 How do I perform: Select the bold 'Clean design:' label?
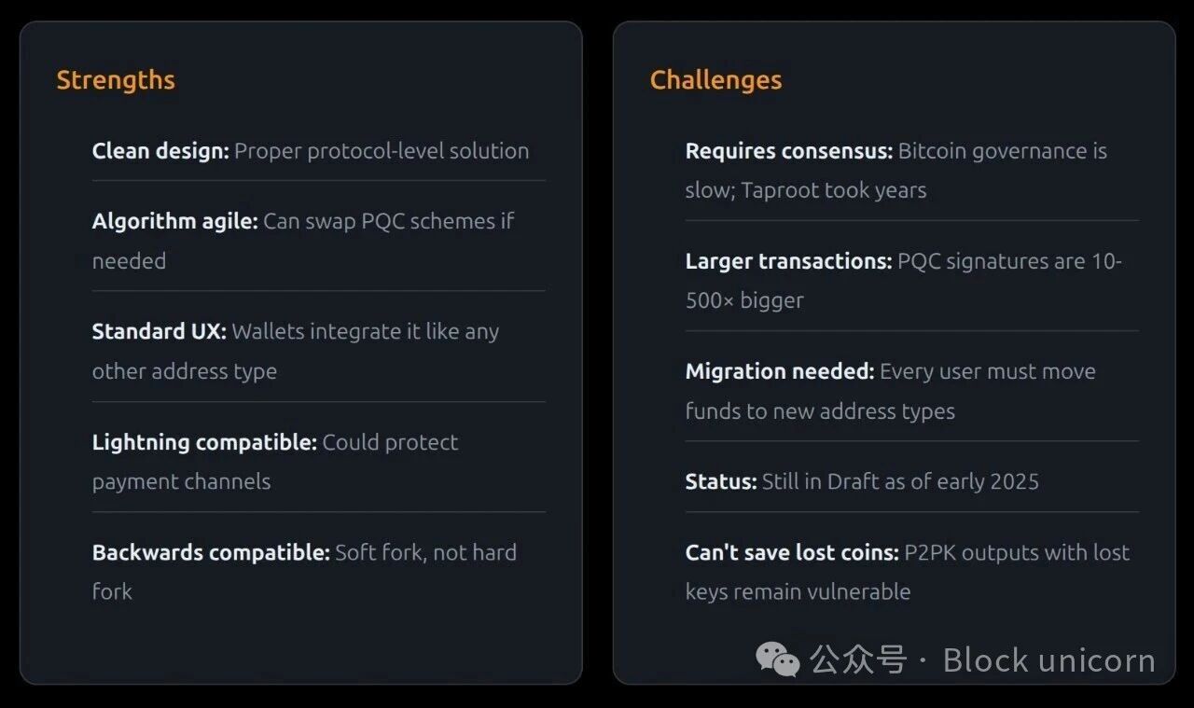tap(160, 151)
